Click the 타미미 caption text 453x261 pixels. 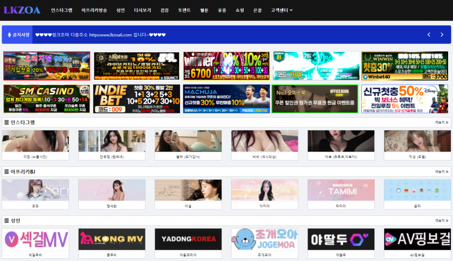(341, 206)
